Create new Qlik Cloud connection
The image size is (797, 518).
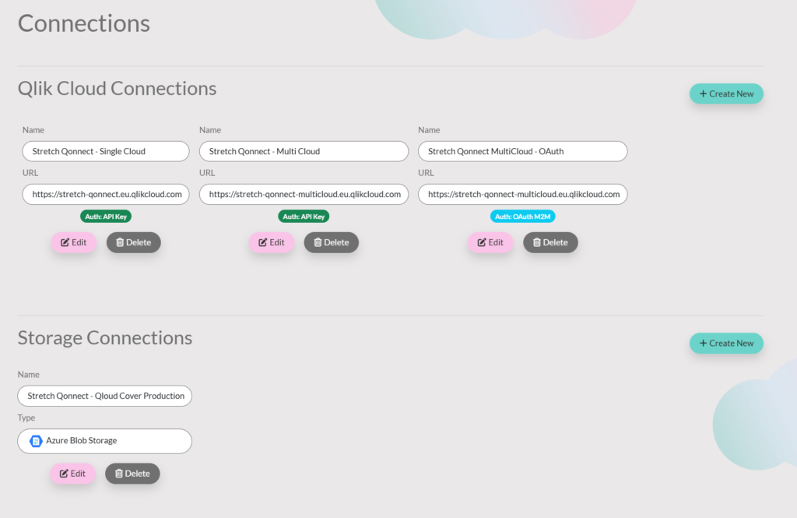(726, 93)
